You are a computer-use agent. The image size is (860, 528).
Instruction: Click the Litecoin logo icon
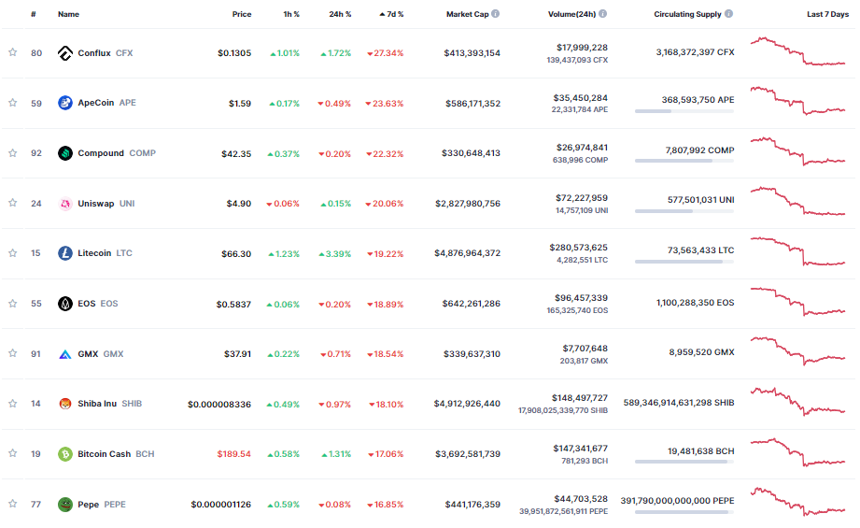tap(65, 253)
